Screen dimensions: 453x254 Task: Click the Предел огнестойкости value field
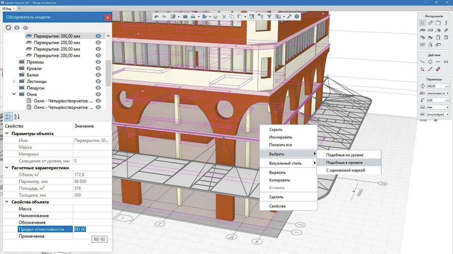pyautogui.click(x=92, y=229)
